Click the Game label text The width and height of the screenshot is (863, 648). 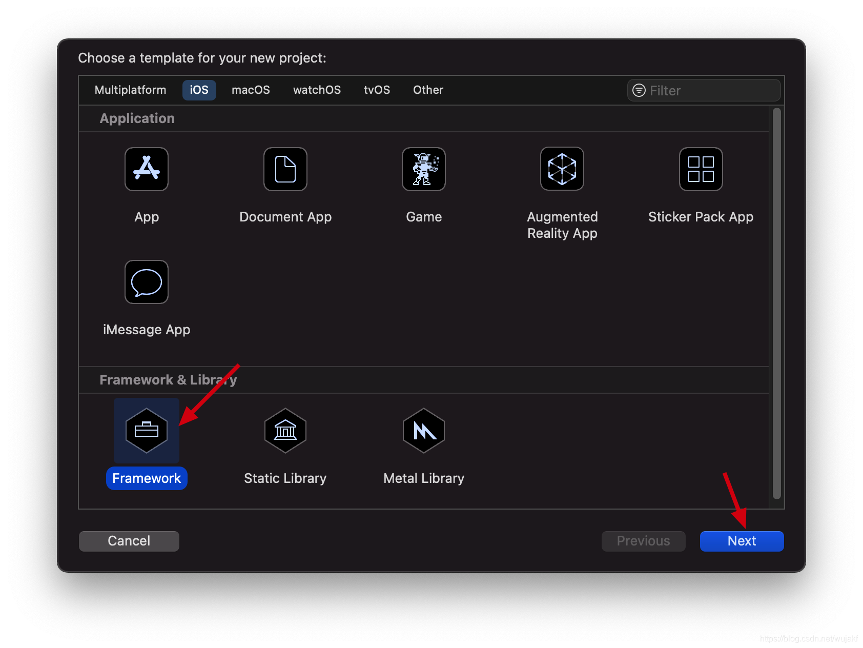tap(424, 217)
